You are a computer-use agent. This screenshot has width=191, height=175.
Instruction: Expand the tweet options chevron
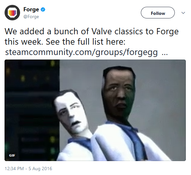point(183,13)
